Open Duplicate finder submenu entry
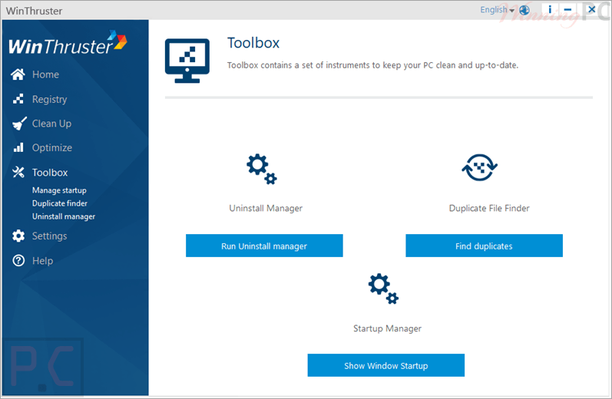The height and width of the screenshot is (399, 612). pyautogui.click(x=60, y=203)
